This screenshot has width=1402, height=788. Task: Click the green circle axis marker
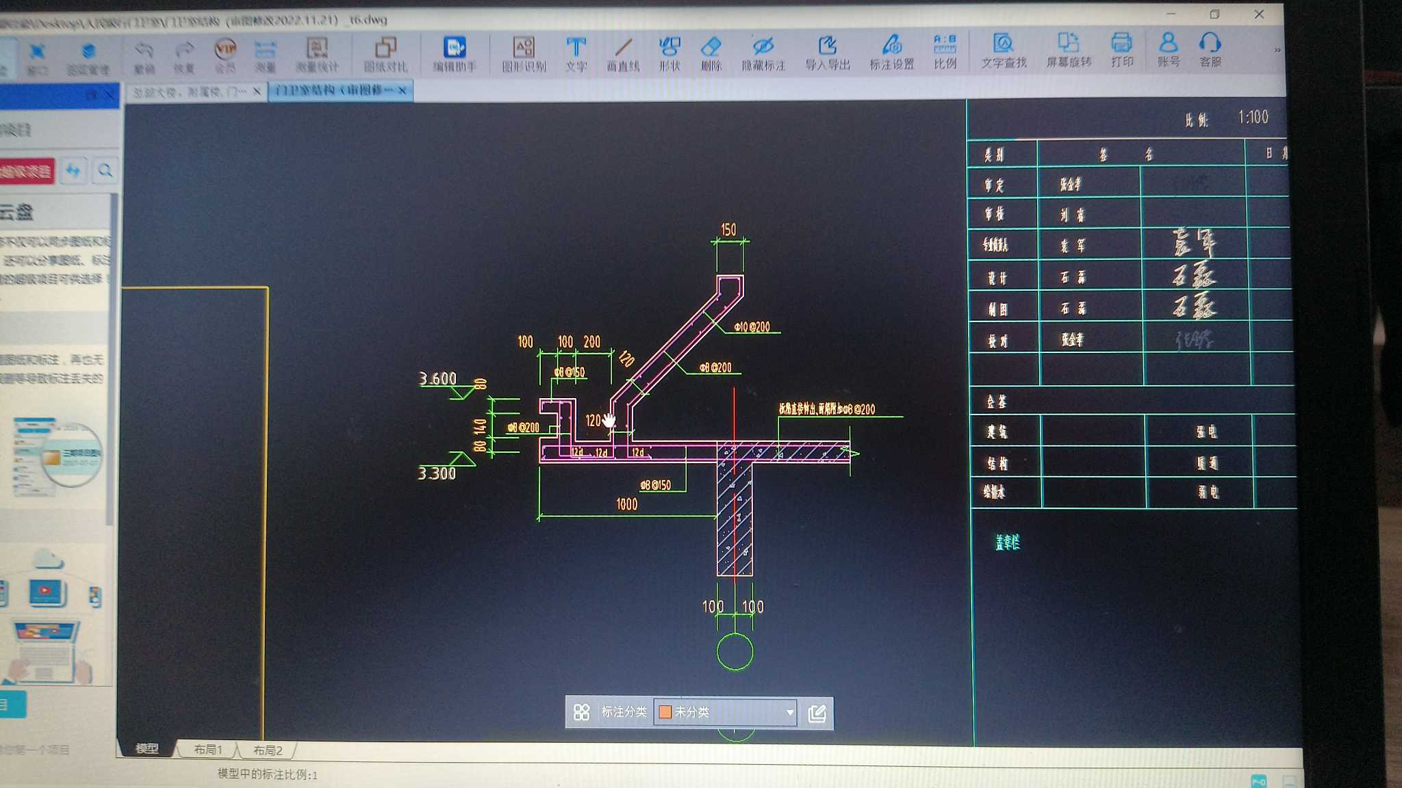tap(735, 652)
